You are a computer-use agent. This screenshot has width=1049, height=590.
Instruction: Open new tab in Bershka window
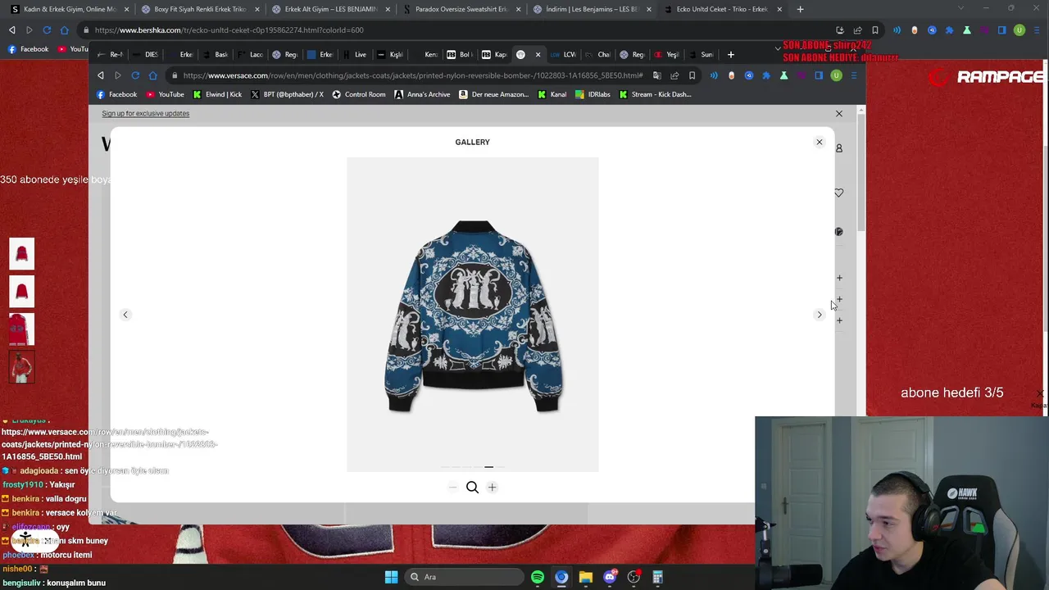tap(800, 9)
